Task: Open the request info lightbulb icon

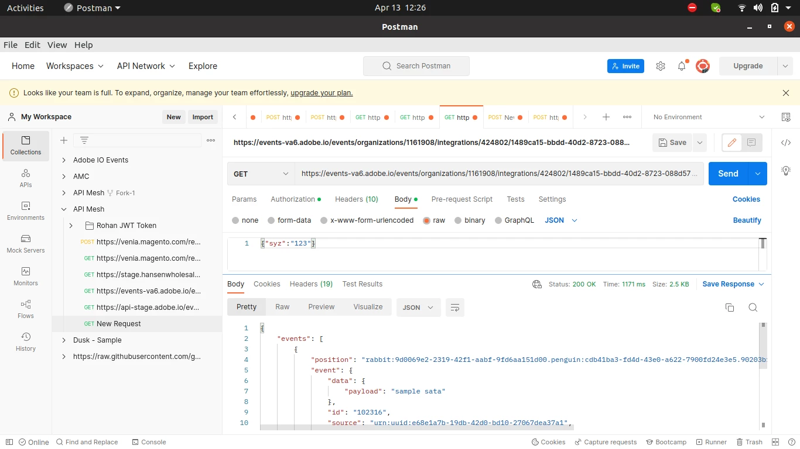Action: (x=786, y=171)
